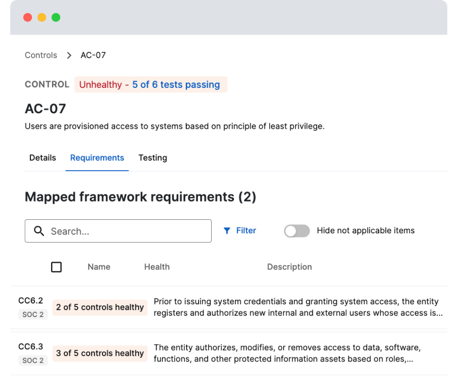Click the 2 of 5 controls healthy badge
Image resolution: width=458 pixels, height=383 pixels.
(100, 307)
